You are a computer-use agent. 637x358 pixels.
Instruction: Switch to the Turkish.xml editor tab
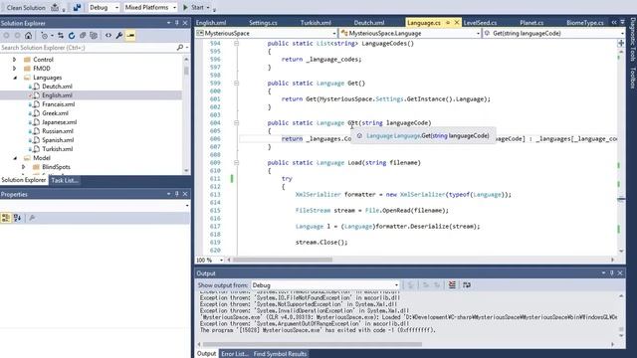pyautogui.click(x=316, y=23)
